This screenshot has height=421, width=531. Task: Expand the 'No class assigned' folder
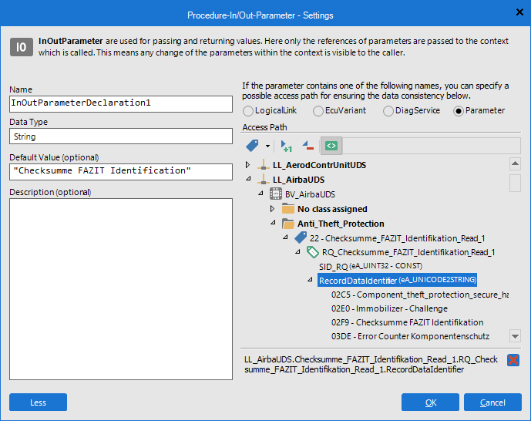point(273,209)
